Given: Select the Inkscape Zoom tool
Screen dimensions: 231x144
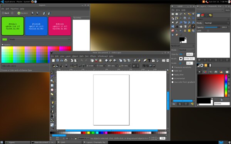Looking at the screenshot, I should coord(52,81).
